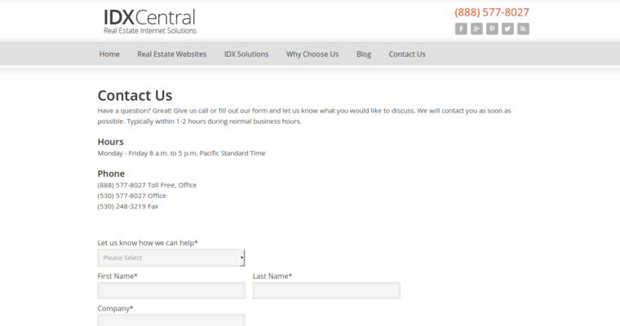
Task: Open the Google Plus social icon
Action: [476, 29]
